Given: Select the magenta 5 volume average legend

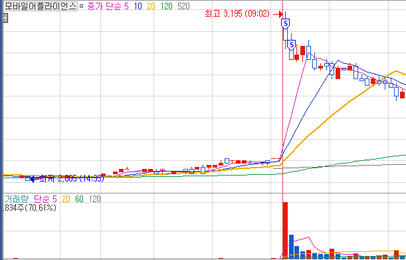Looking at the screenshot, I should tap(54, 199).
